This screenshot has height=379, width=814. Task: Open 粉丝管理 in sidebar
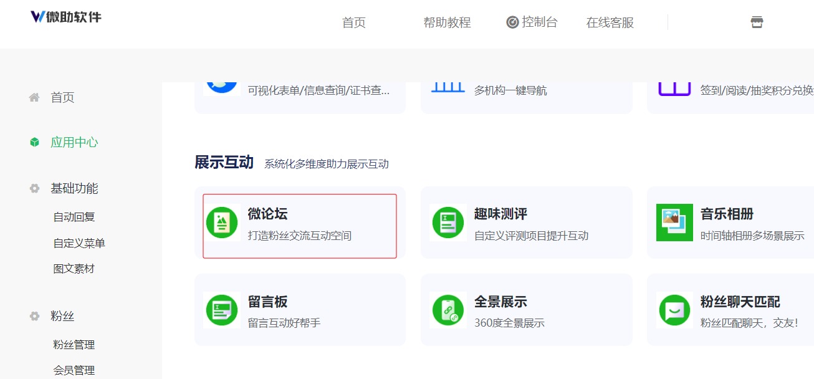(74, 345)
